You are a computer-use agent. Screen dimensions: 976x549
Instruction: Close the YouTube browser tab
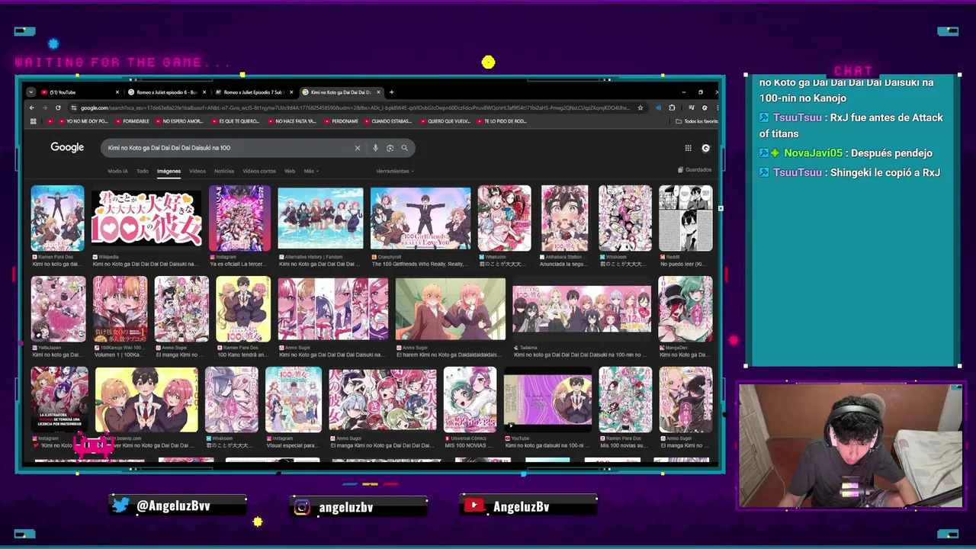point(117,92)
